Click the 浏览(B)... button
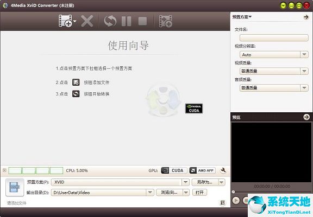 coord(170,193)
